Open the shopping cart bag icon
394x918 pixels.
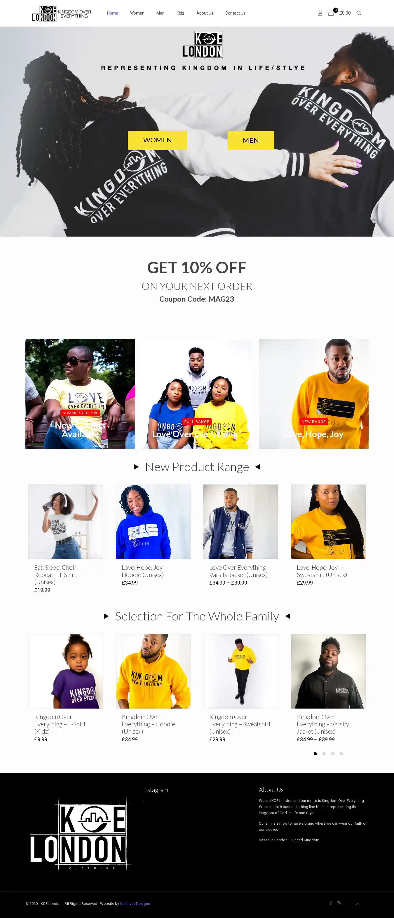click(331, 13)
